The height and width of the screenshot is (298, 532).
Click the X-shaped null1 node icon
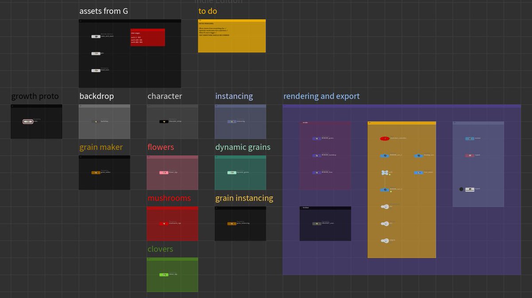(x=384, y=172)
